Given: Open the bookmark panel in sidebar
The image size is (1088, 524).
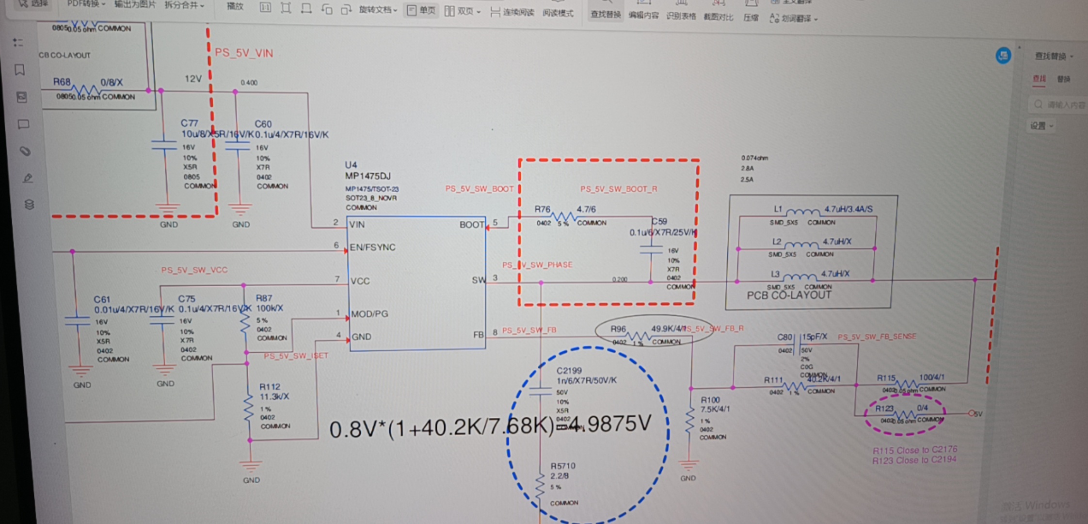Looking at the screenshot, I should [19, 70].
